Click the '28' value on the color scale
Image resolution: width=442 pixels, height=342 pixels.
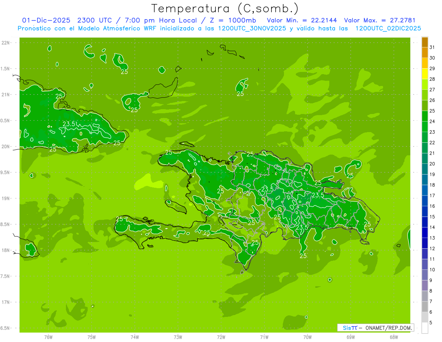432,79
